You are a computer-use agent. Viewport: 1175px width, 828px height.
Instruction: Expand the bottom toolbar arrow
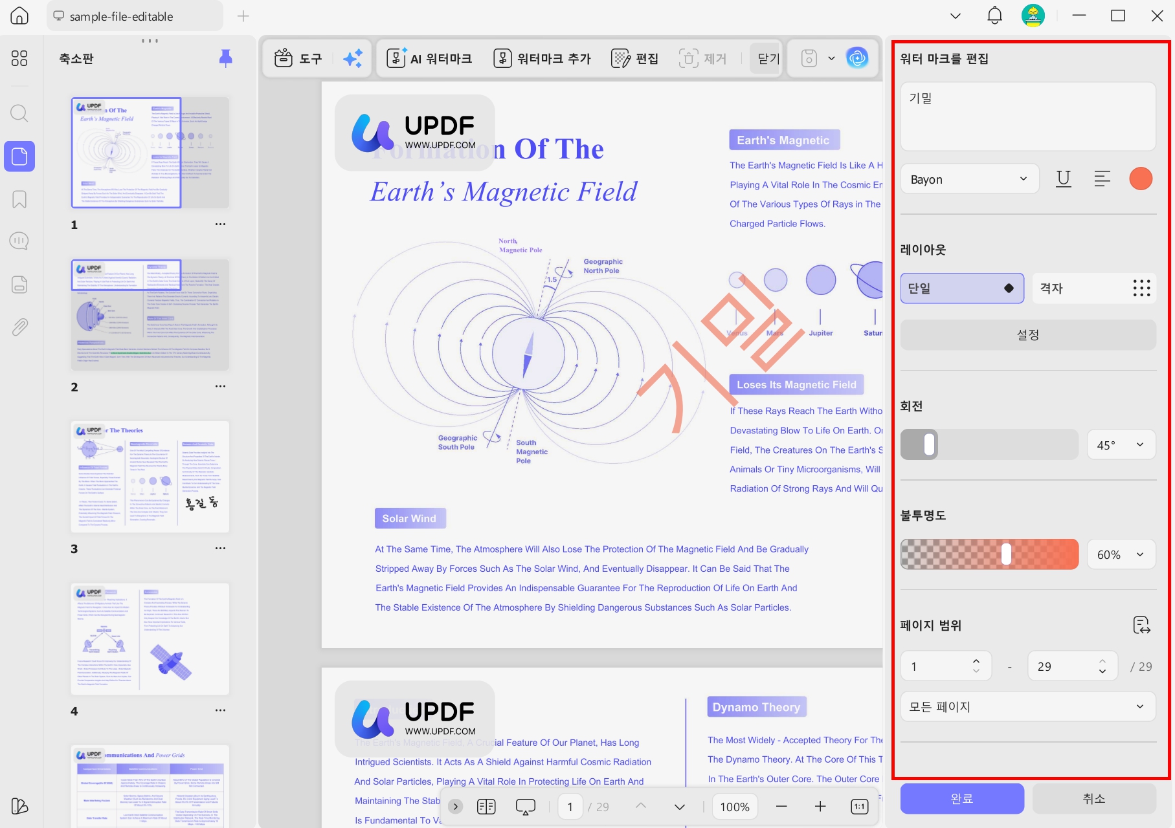point(456,807)
